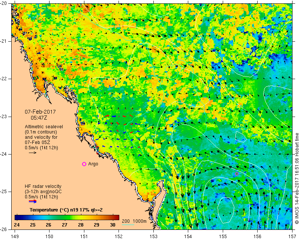This screenshot has height=240, width=300.
Task: Click the "07-Feb 05Z" text
Action: coord(37,142)
